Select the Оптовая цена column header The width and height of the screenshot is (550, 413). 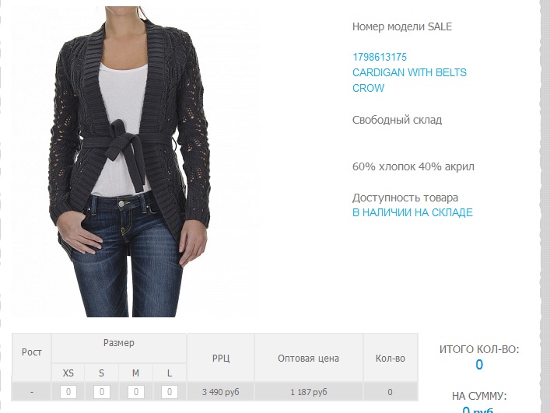pyautogui.click(x=308, y=358)
